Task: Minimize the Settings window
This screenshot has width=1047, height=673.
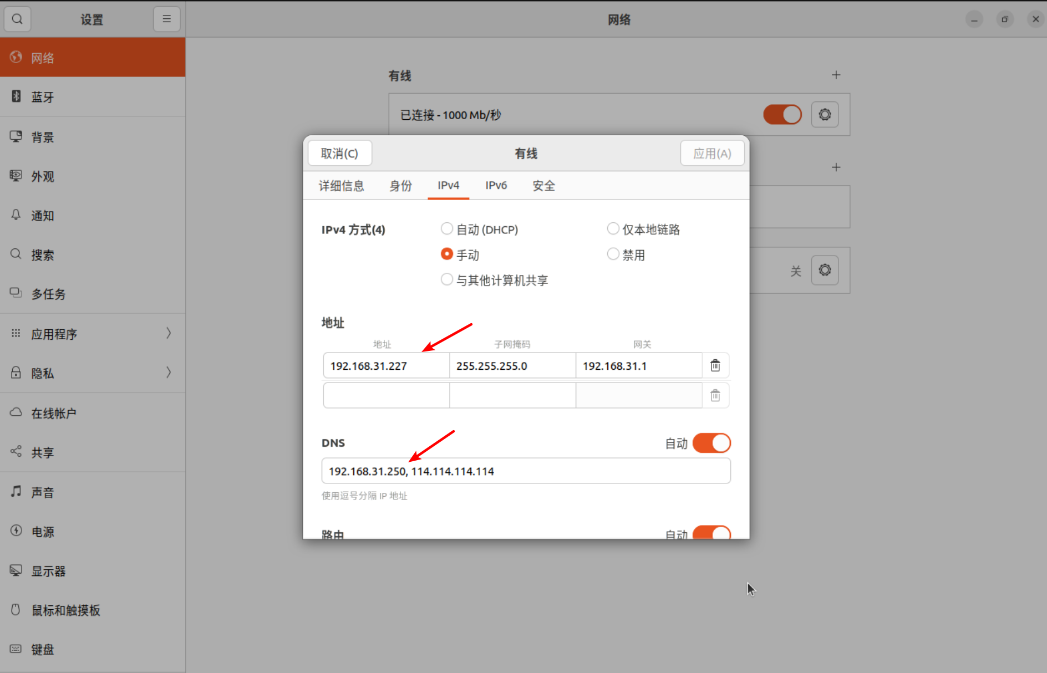Action: [974, 19]
